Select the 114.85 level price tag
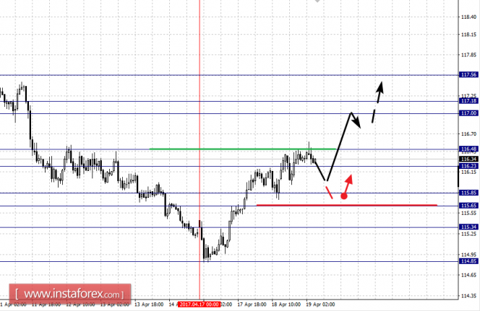Image resolution: width=480 pixels, height=311 pixels. tap(468, 261)
